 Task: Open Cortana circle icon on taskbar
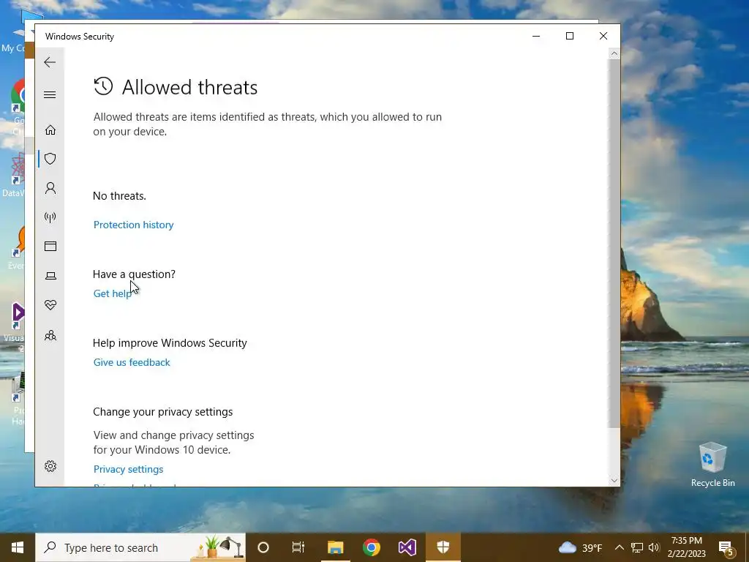point(263,547)
